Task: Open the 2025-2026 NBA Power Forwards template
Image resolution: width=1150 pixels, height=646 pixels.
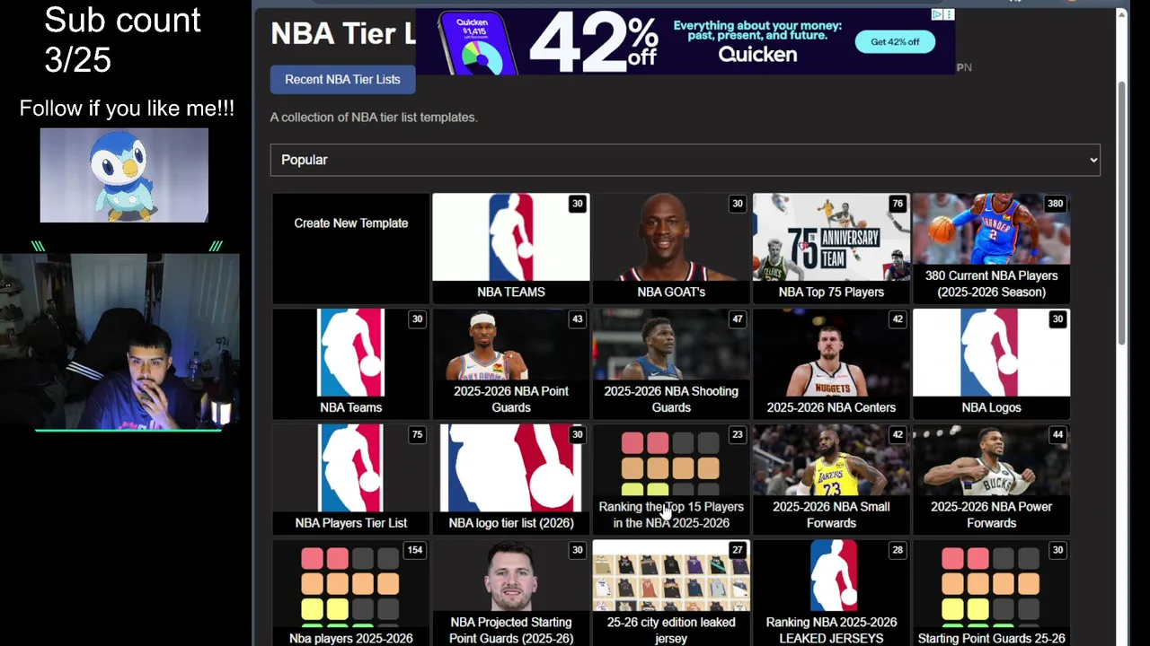Action: pyautogui.click(x=991, y=480)
